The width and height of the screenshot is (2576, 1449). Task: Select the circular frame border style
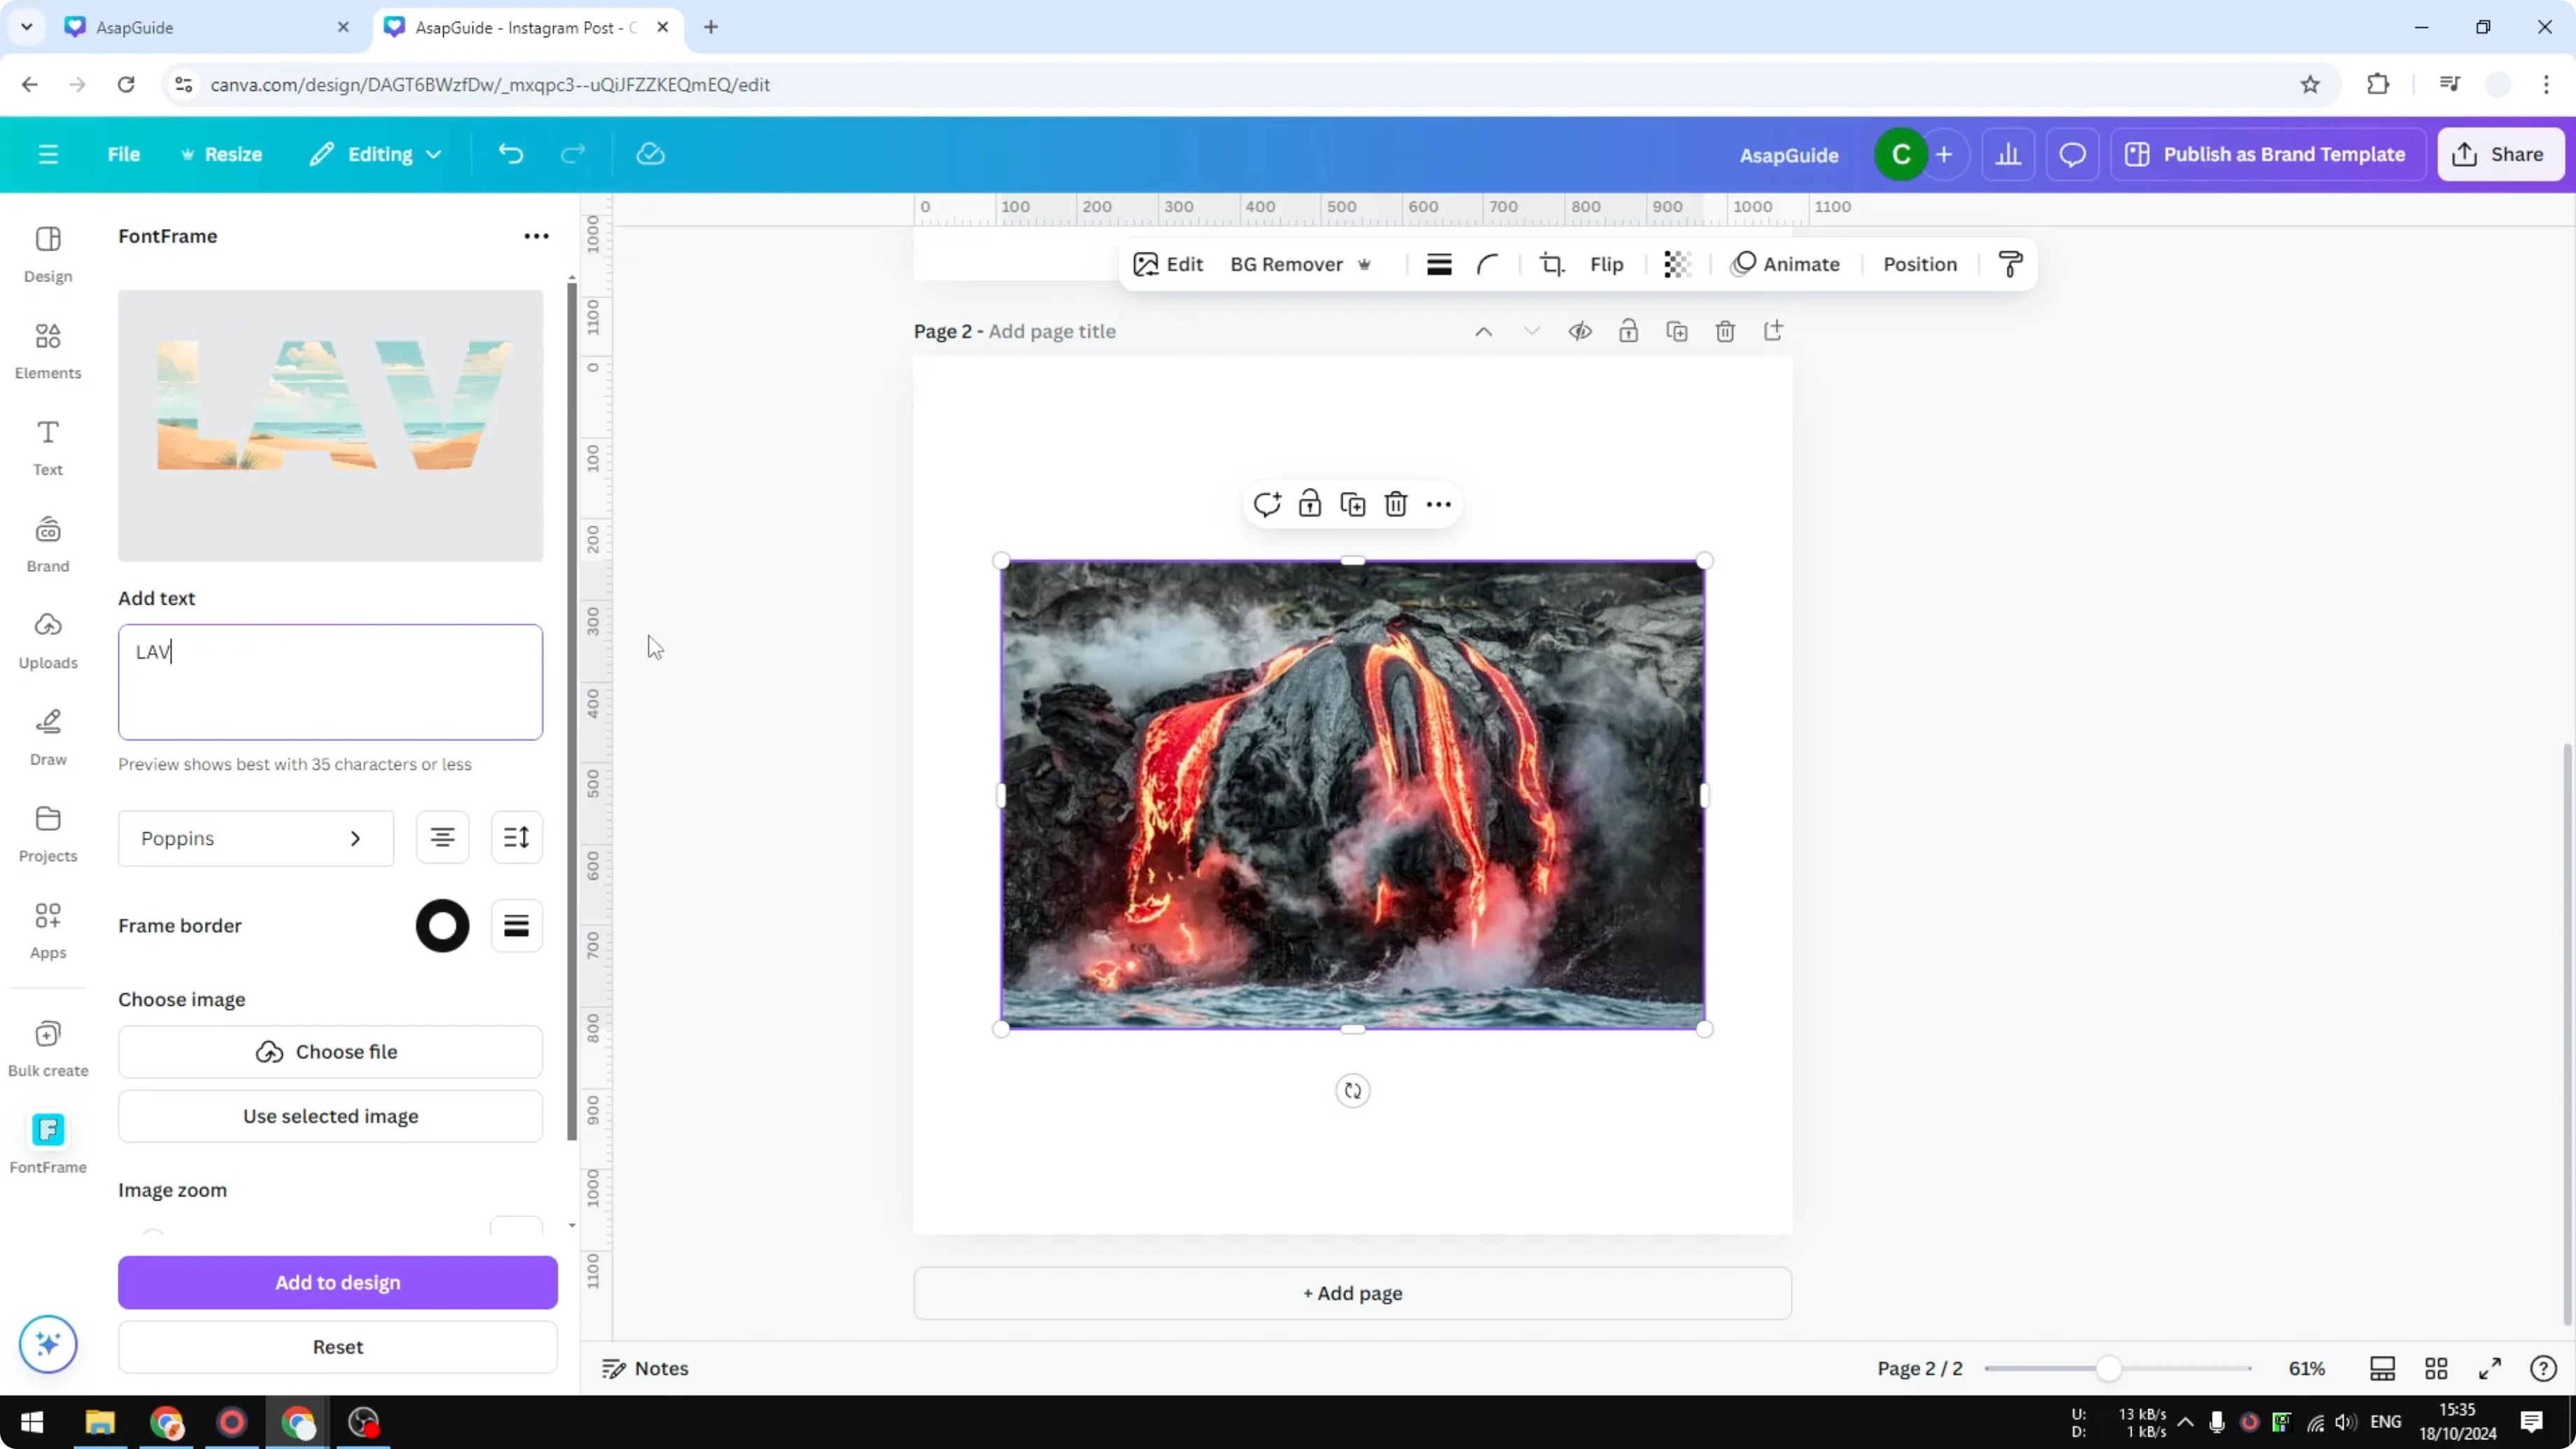tap(441, 925)
